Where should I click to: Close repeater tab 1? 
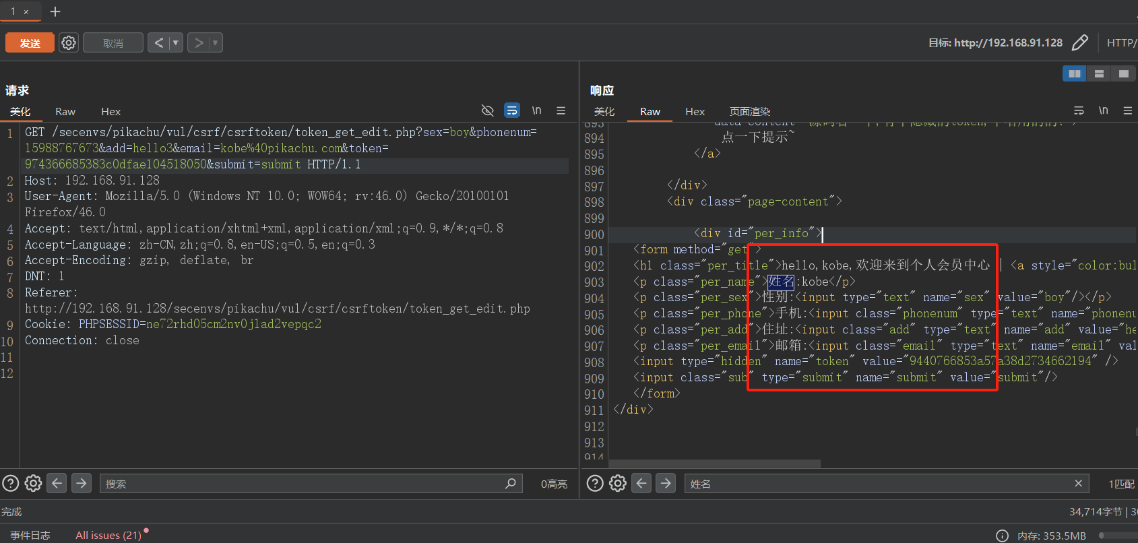pos(26,11)
